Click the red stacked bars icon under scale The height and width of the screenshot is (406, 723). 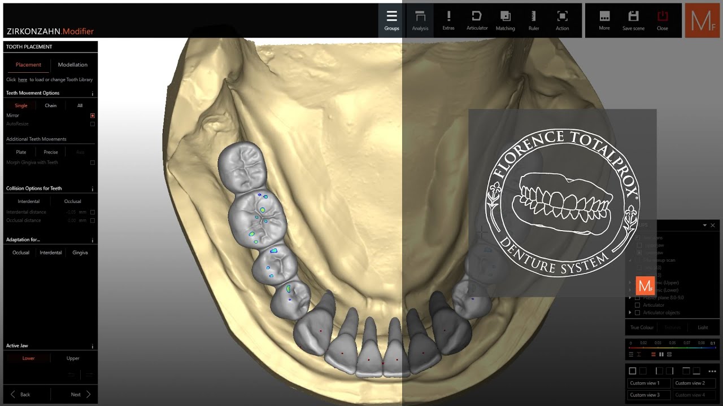point(654,354)
